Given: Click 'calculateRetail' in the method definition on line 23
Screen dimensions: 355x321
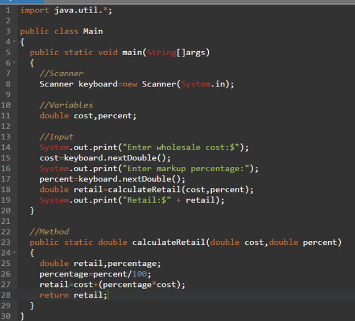Looking at the screenshot, I should 168,242.
